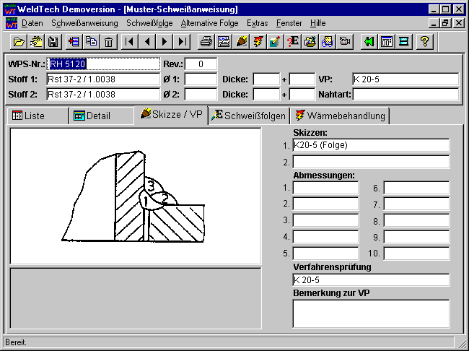The width and height of the screenshot is (469, 351).
Task: Open the Schweißanweisung menu
Action: [x=84, y=23]
